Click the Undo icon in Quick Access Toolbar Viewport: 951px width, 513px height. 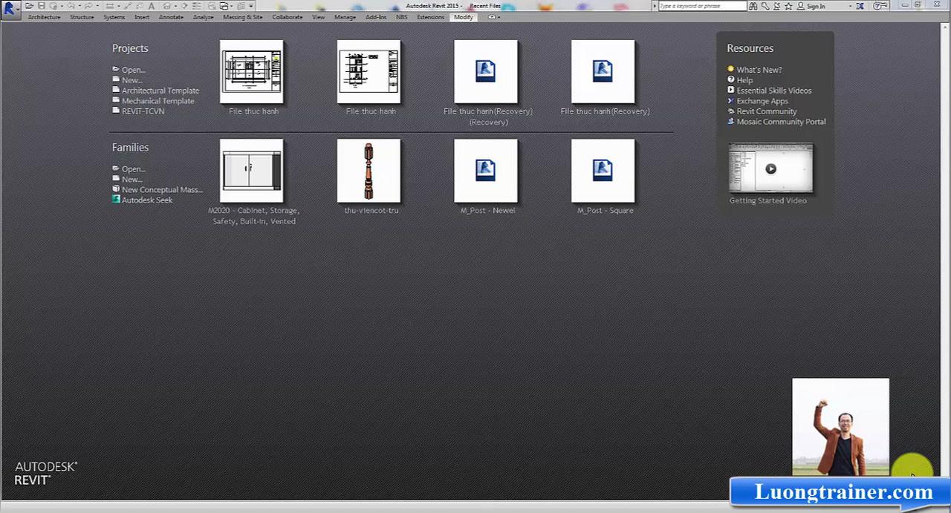71,6
